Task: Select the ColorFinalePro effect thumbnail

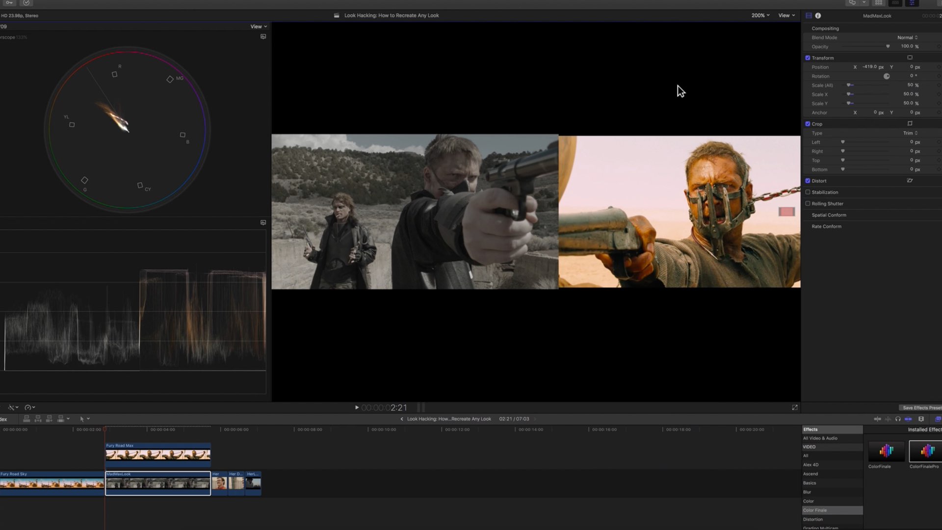Action: coord(926,450)
